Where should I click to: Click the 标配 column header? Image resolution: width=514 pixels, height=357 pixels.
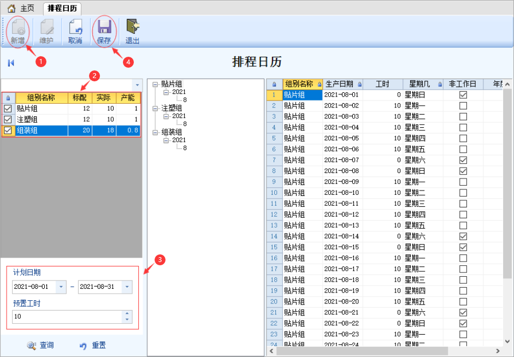[80, 98]
